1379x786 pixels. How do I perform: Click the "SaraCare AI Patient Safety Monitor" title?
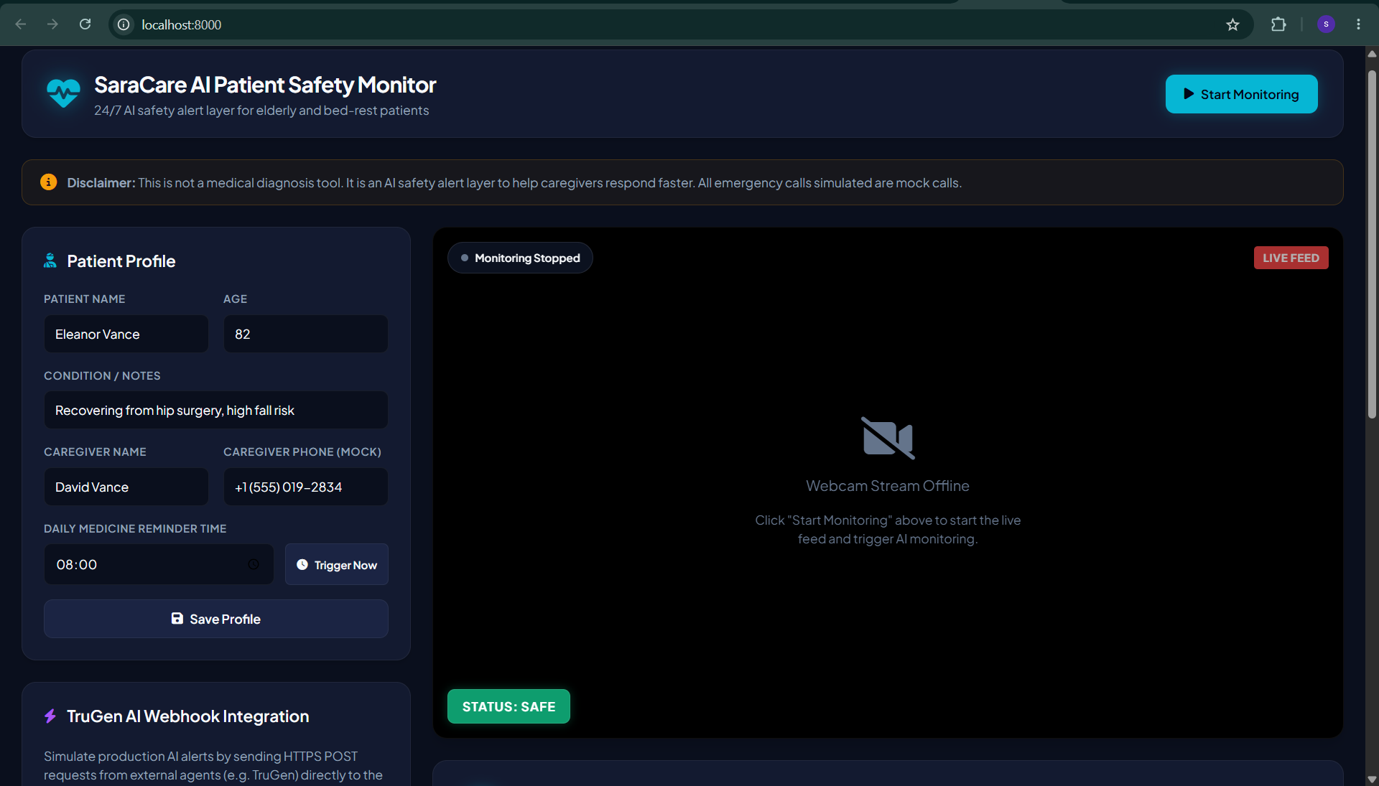265,85
